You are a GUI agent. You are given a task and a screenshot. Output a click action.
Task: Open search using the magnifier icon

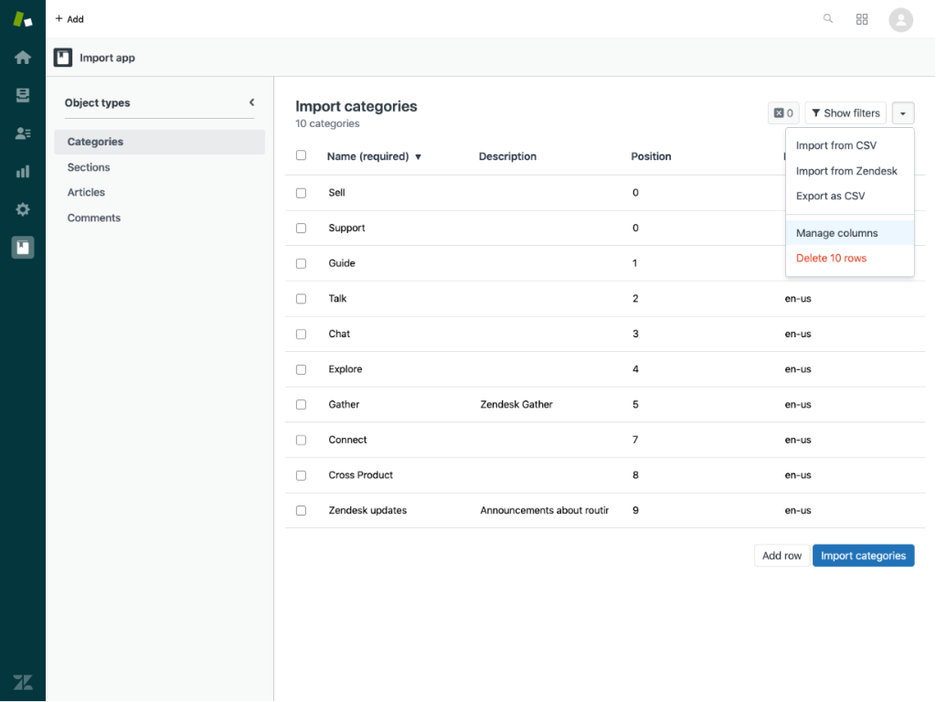tap(827, 18)
